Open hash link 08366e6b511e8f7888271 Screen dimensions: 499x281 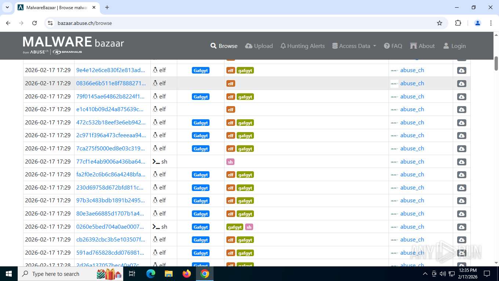[111, 83]
